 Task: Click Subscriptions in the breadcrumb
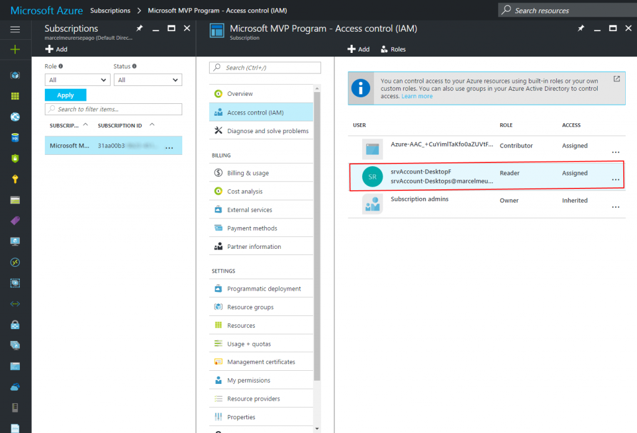[110, 11]
